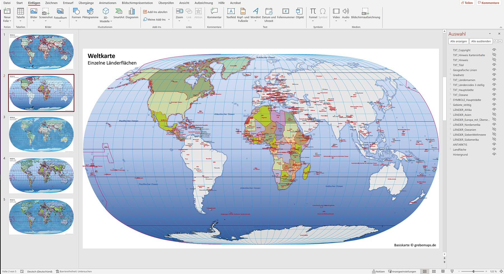Insert a Screenshot
This screenshot has height=274, width=504.
tap(46, 14)
